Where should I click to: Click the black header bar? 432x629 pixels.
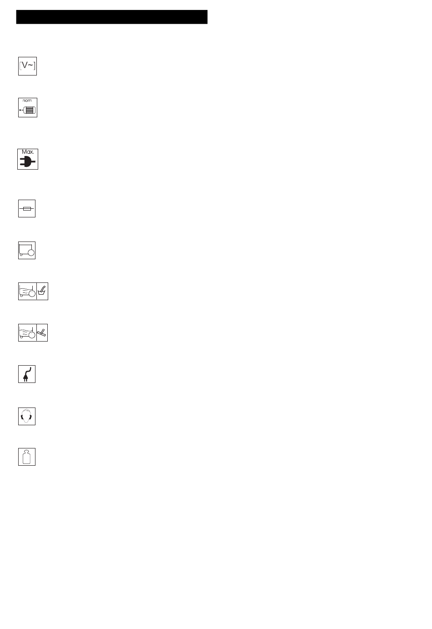pyautogui.click(x=112, y=17)
